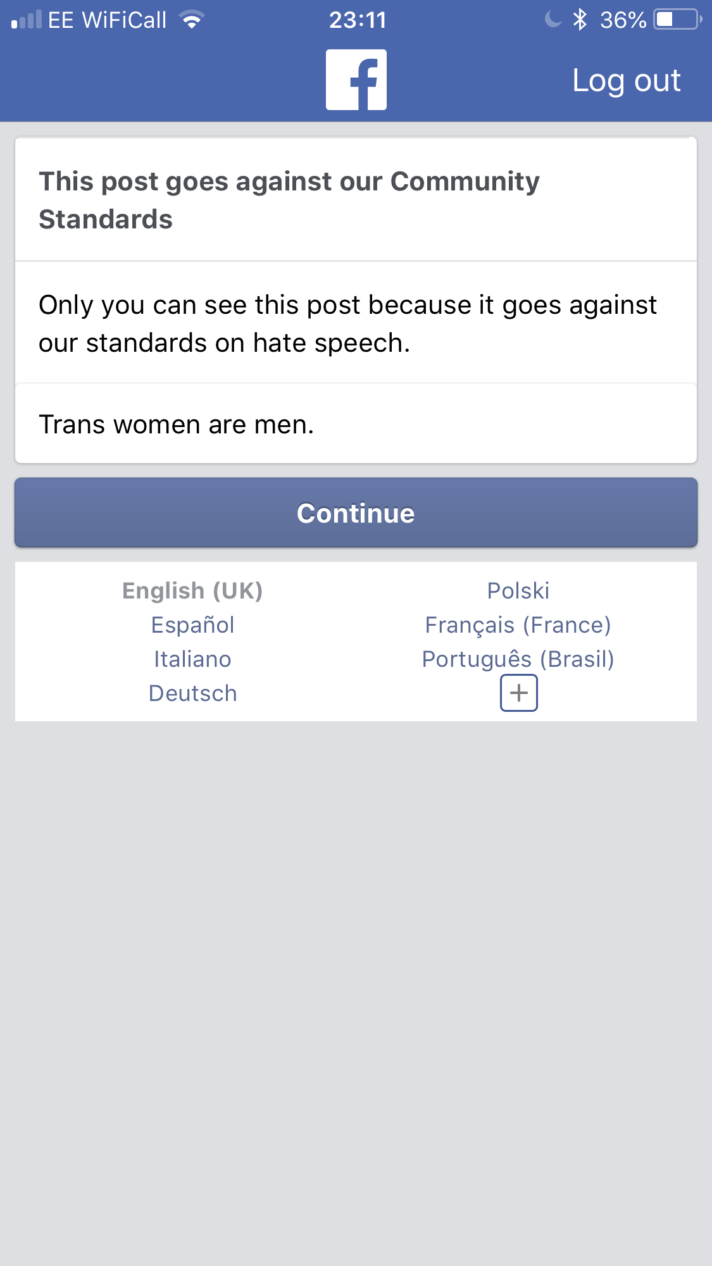Tap the 'Trans women are men.' post text

(x=177, y=424)
